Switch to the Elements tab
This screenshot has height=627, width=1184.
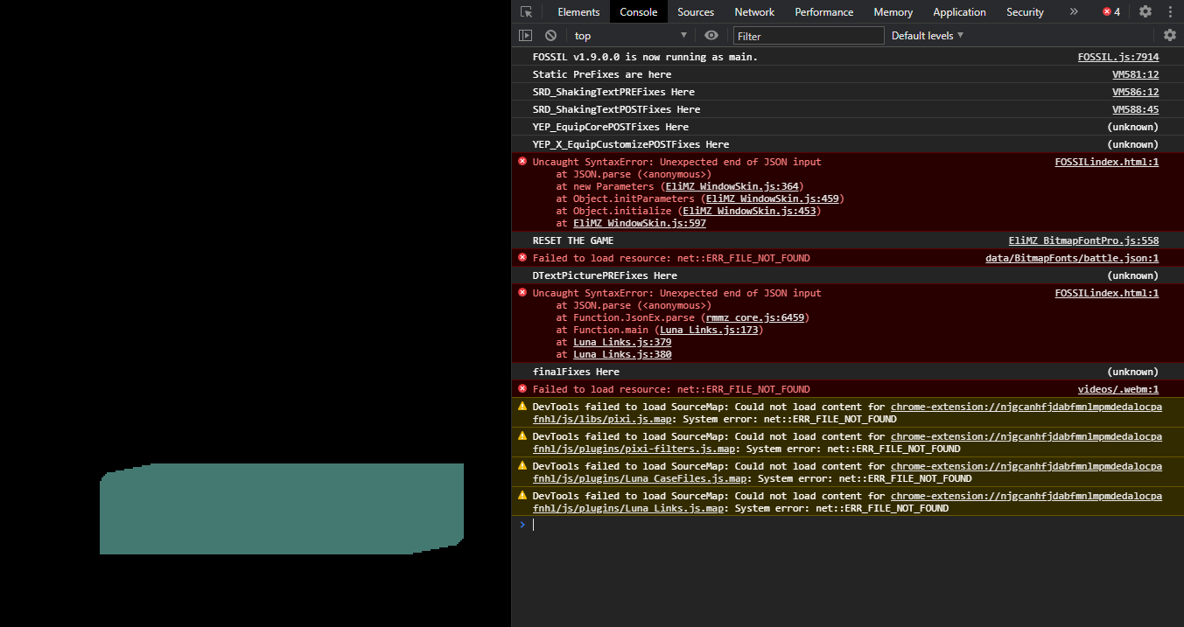point(578,12)
